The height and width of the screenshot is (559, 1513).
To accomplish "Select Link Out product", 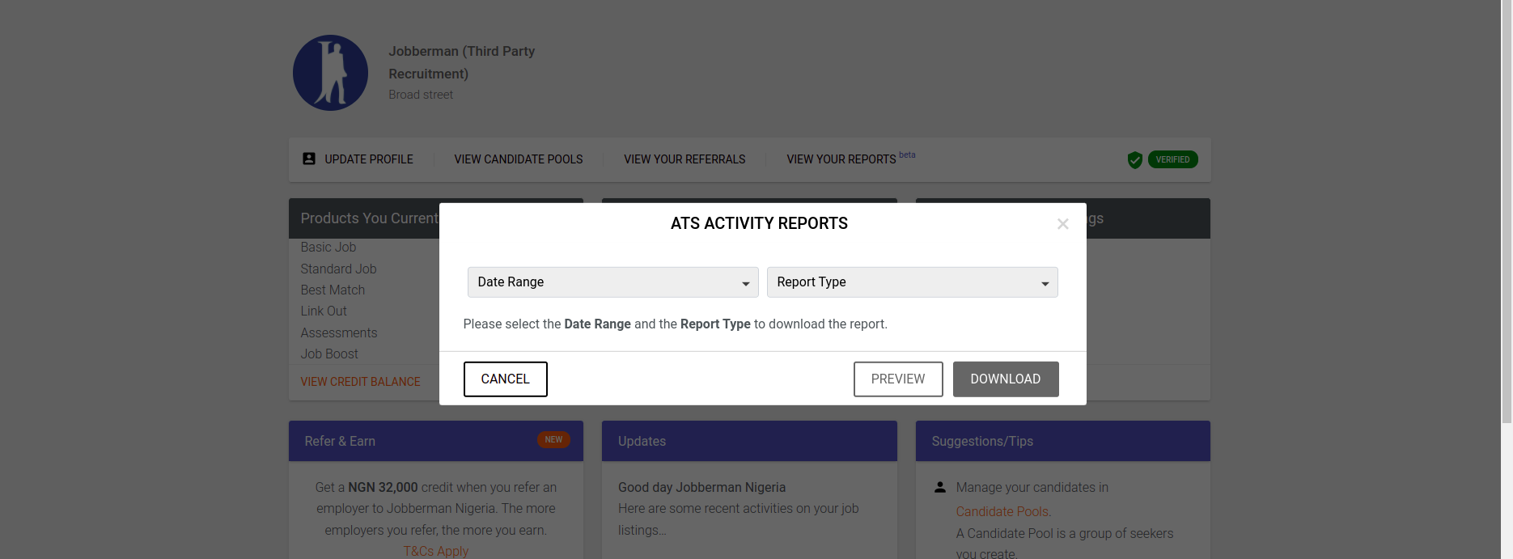I will point(323,311).
